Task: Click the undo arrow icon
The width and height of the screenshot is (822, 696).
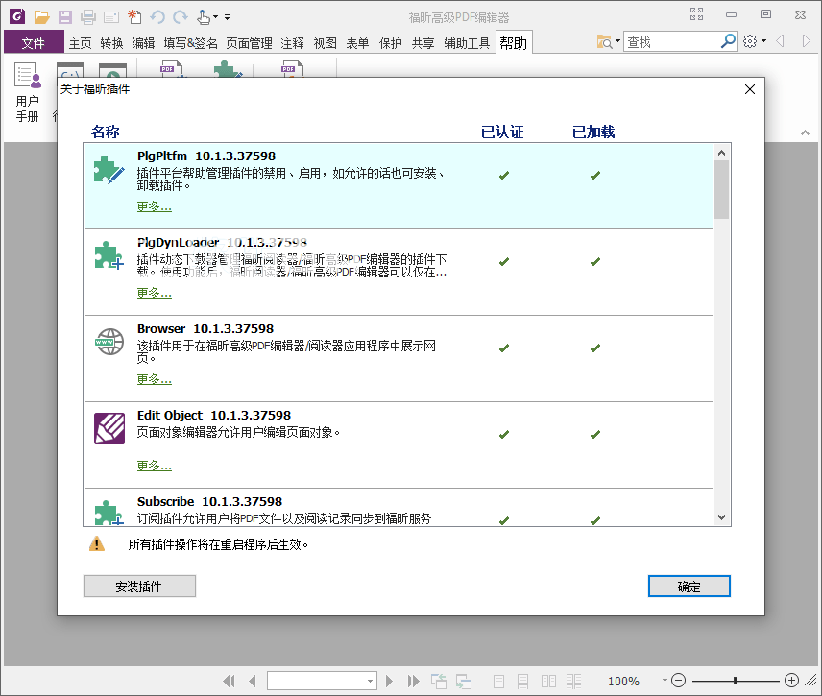Action: (x=157, y=16)
